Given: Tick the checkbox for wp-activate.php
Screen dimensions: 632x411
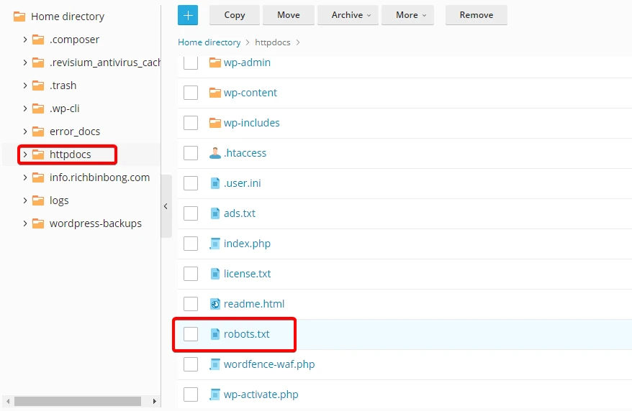Looking at the screenshot, I should tap(191, 394).
